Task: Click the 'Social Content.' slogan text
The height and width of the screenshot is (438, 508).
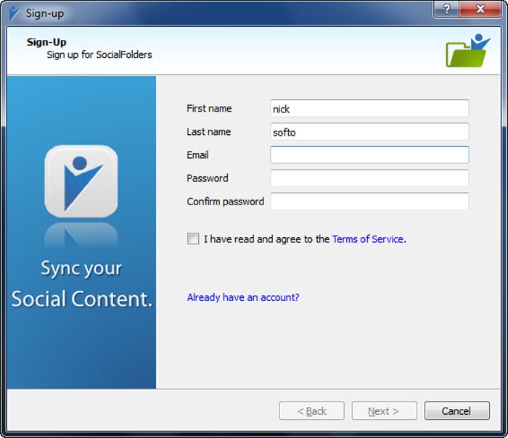Action: click(x=82, y=299)
